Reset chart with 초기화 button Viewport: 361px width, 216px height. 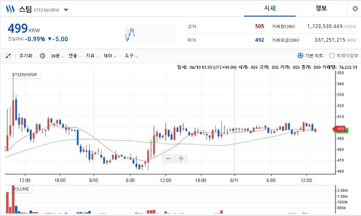[26, 55]
